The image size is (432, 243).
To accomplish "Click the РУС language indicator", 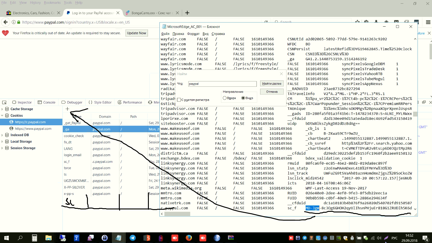I will pos(394,238).
